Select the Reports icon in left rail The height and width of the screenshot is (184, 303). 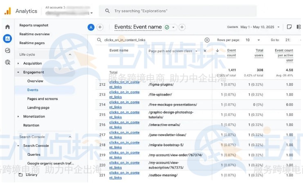click(x=7, y=39)
